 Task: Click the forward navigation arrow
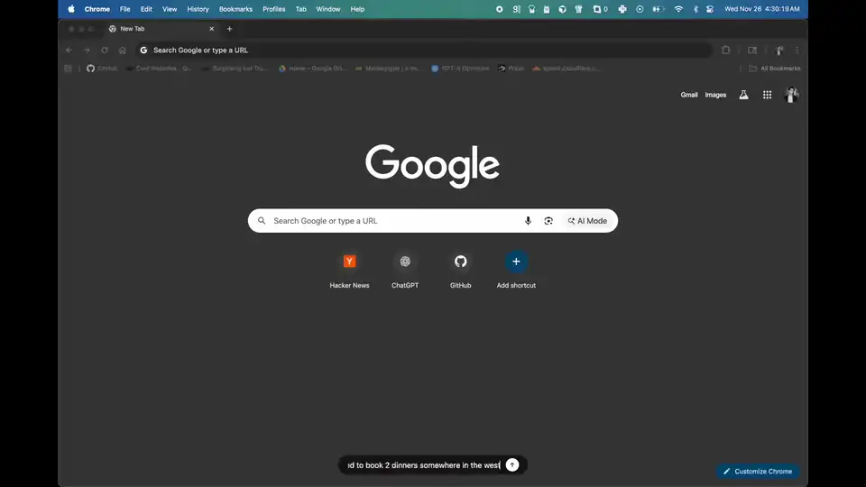87,51
